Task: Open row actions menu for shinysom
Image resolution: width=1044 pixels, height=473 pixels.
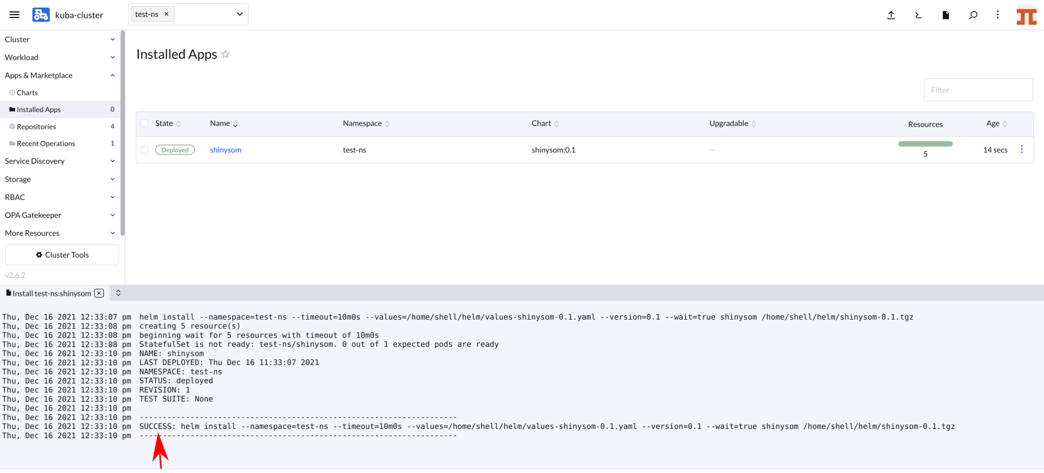Action: (x=1022, y=150)
